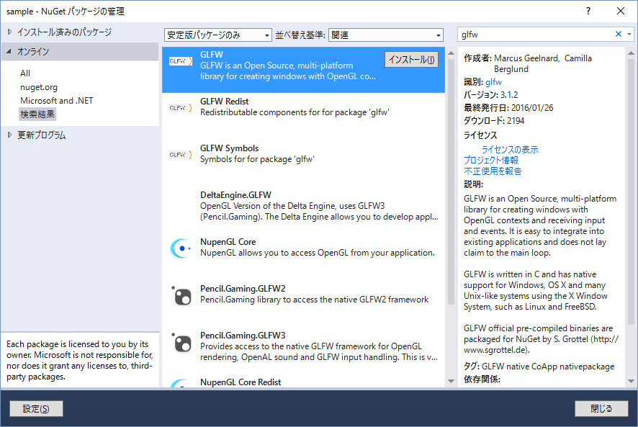The height and width of the screenshot is (427, 638).
Task: Open the 安定版パッケージのみ dropdown
Action: point(217,35)
